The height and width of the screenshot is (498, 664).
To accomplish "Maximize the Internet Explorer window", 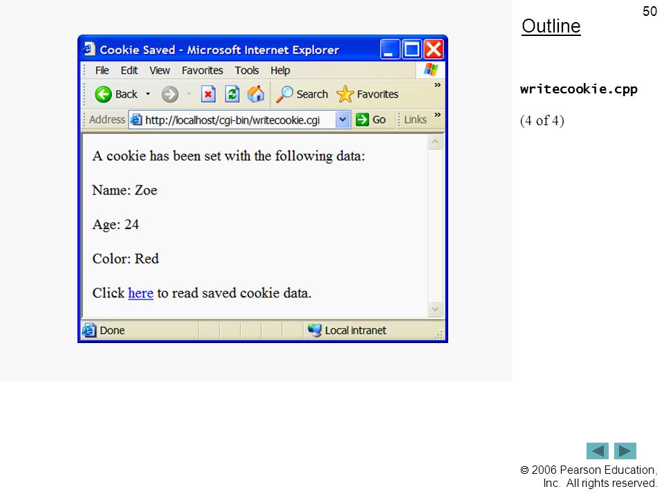I will point(412,48).
